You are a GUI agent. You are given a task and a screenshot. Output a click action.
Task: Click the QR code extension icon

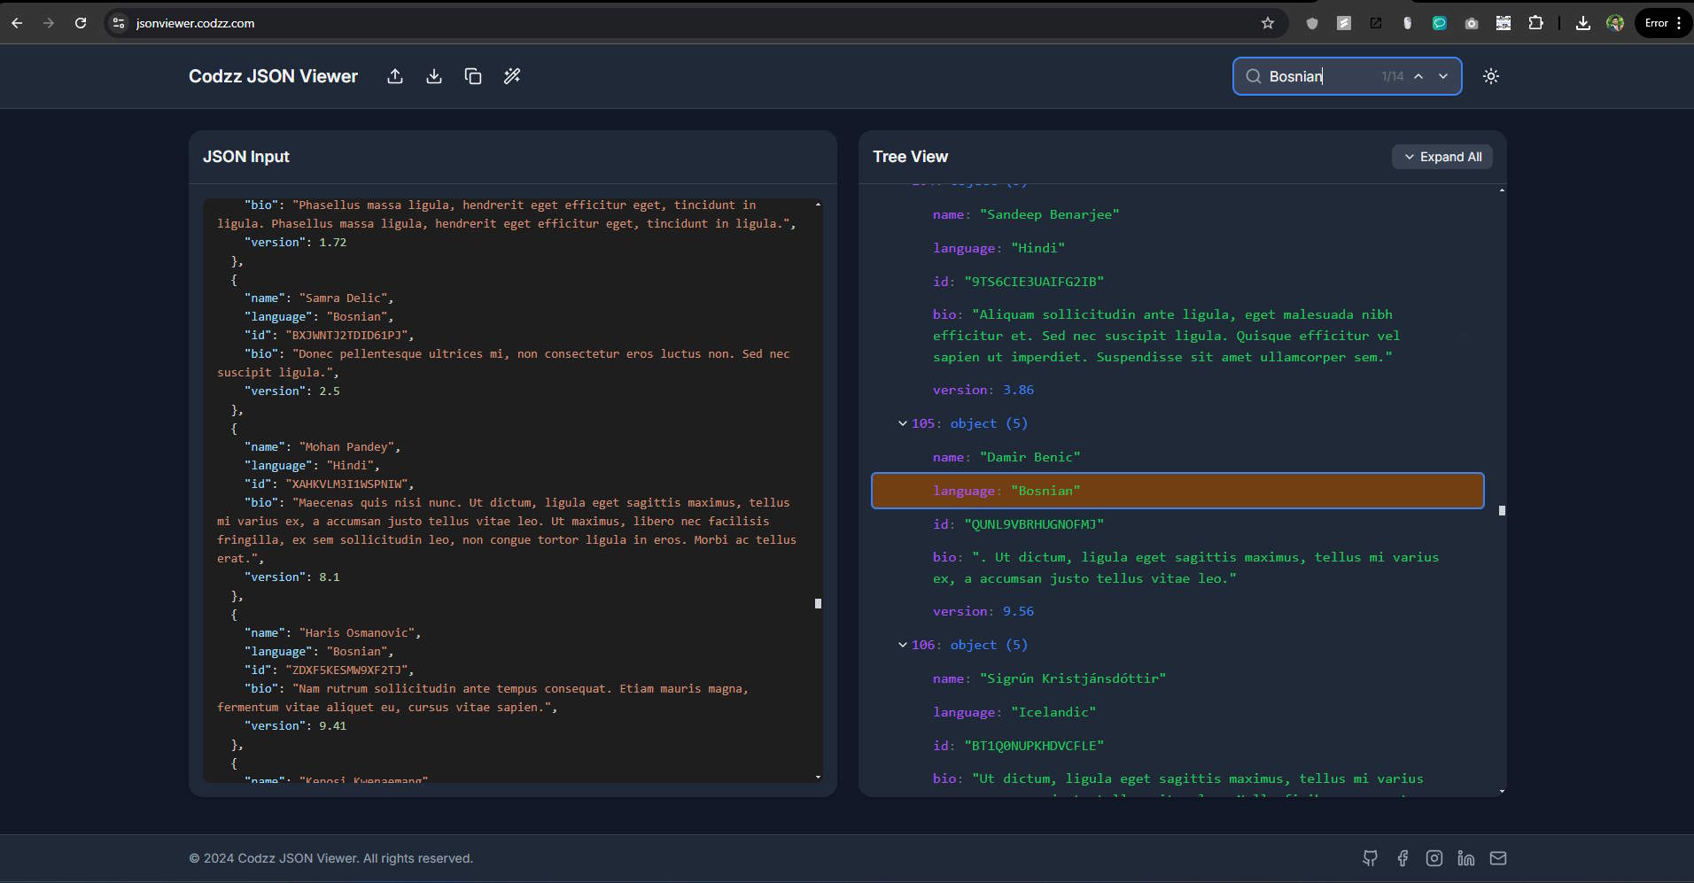[1504, 23]
